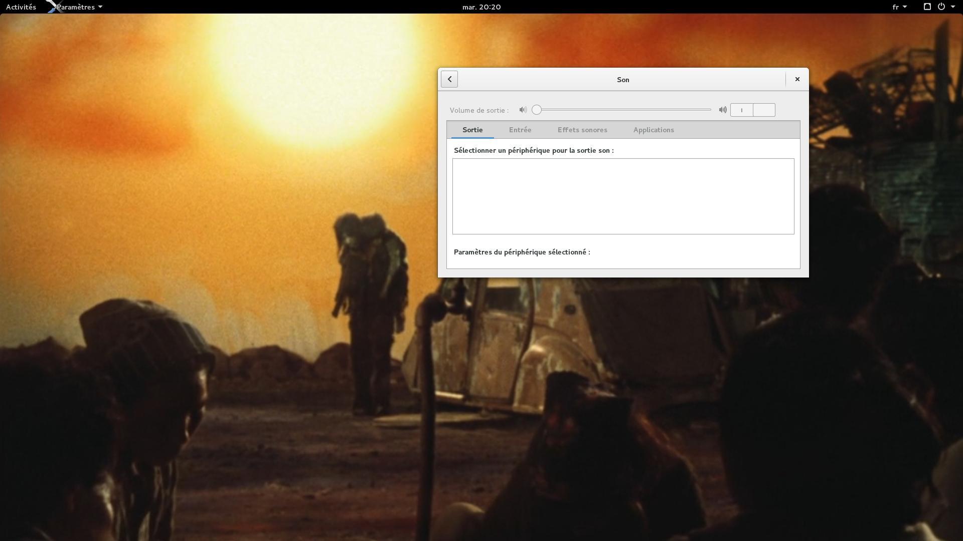
Task: Close the Son window
Action: pos(797,79)
